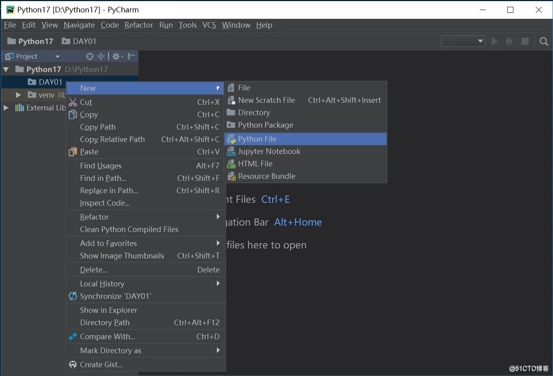Select Python File from the New submenu

coord(257,139)
